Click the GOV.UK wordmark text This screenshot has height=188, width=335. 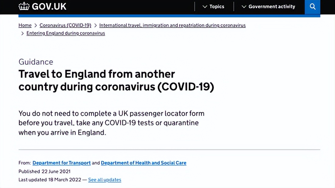coord(49,6)
